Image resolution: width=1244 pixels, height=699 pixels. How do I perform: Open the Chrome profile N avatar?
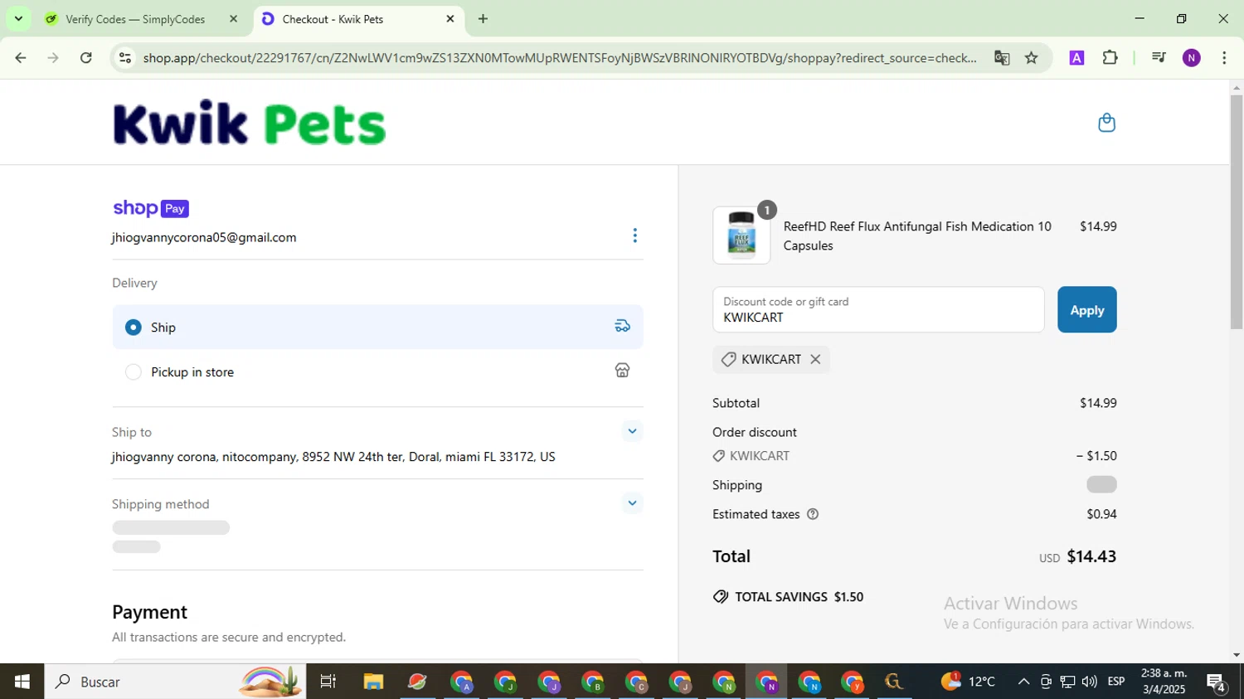1192,58
